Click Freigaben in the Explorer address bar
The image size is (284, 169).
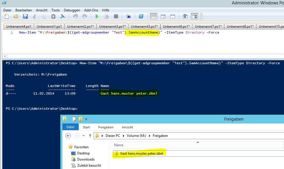pos(160,136)
